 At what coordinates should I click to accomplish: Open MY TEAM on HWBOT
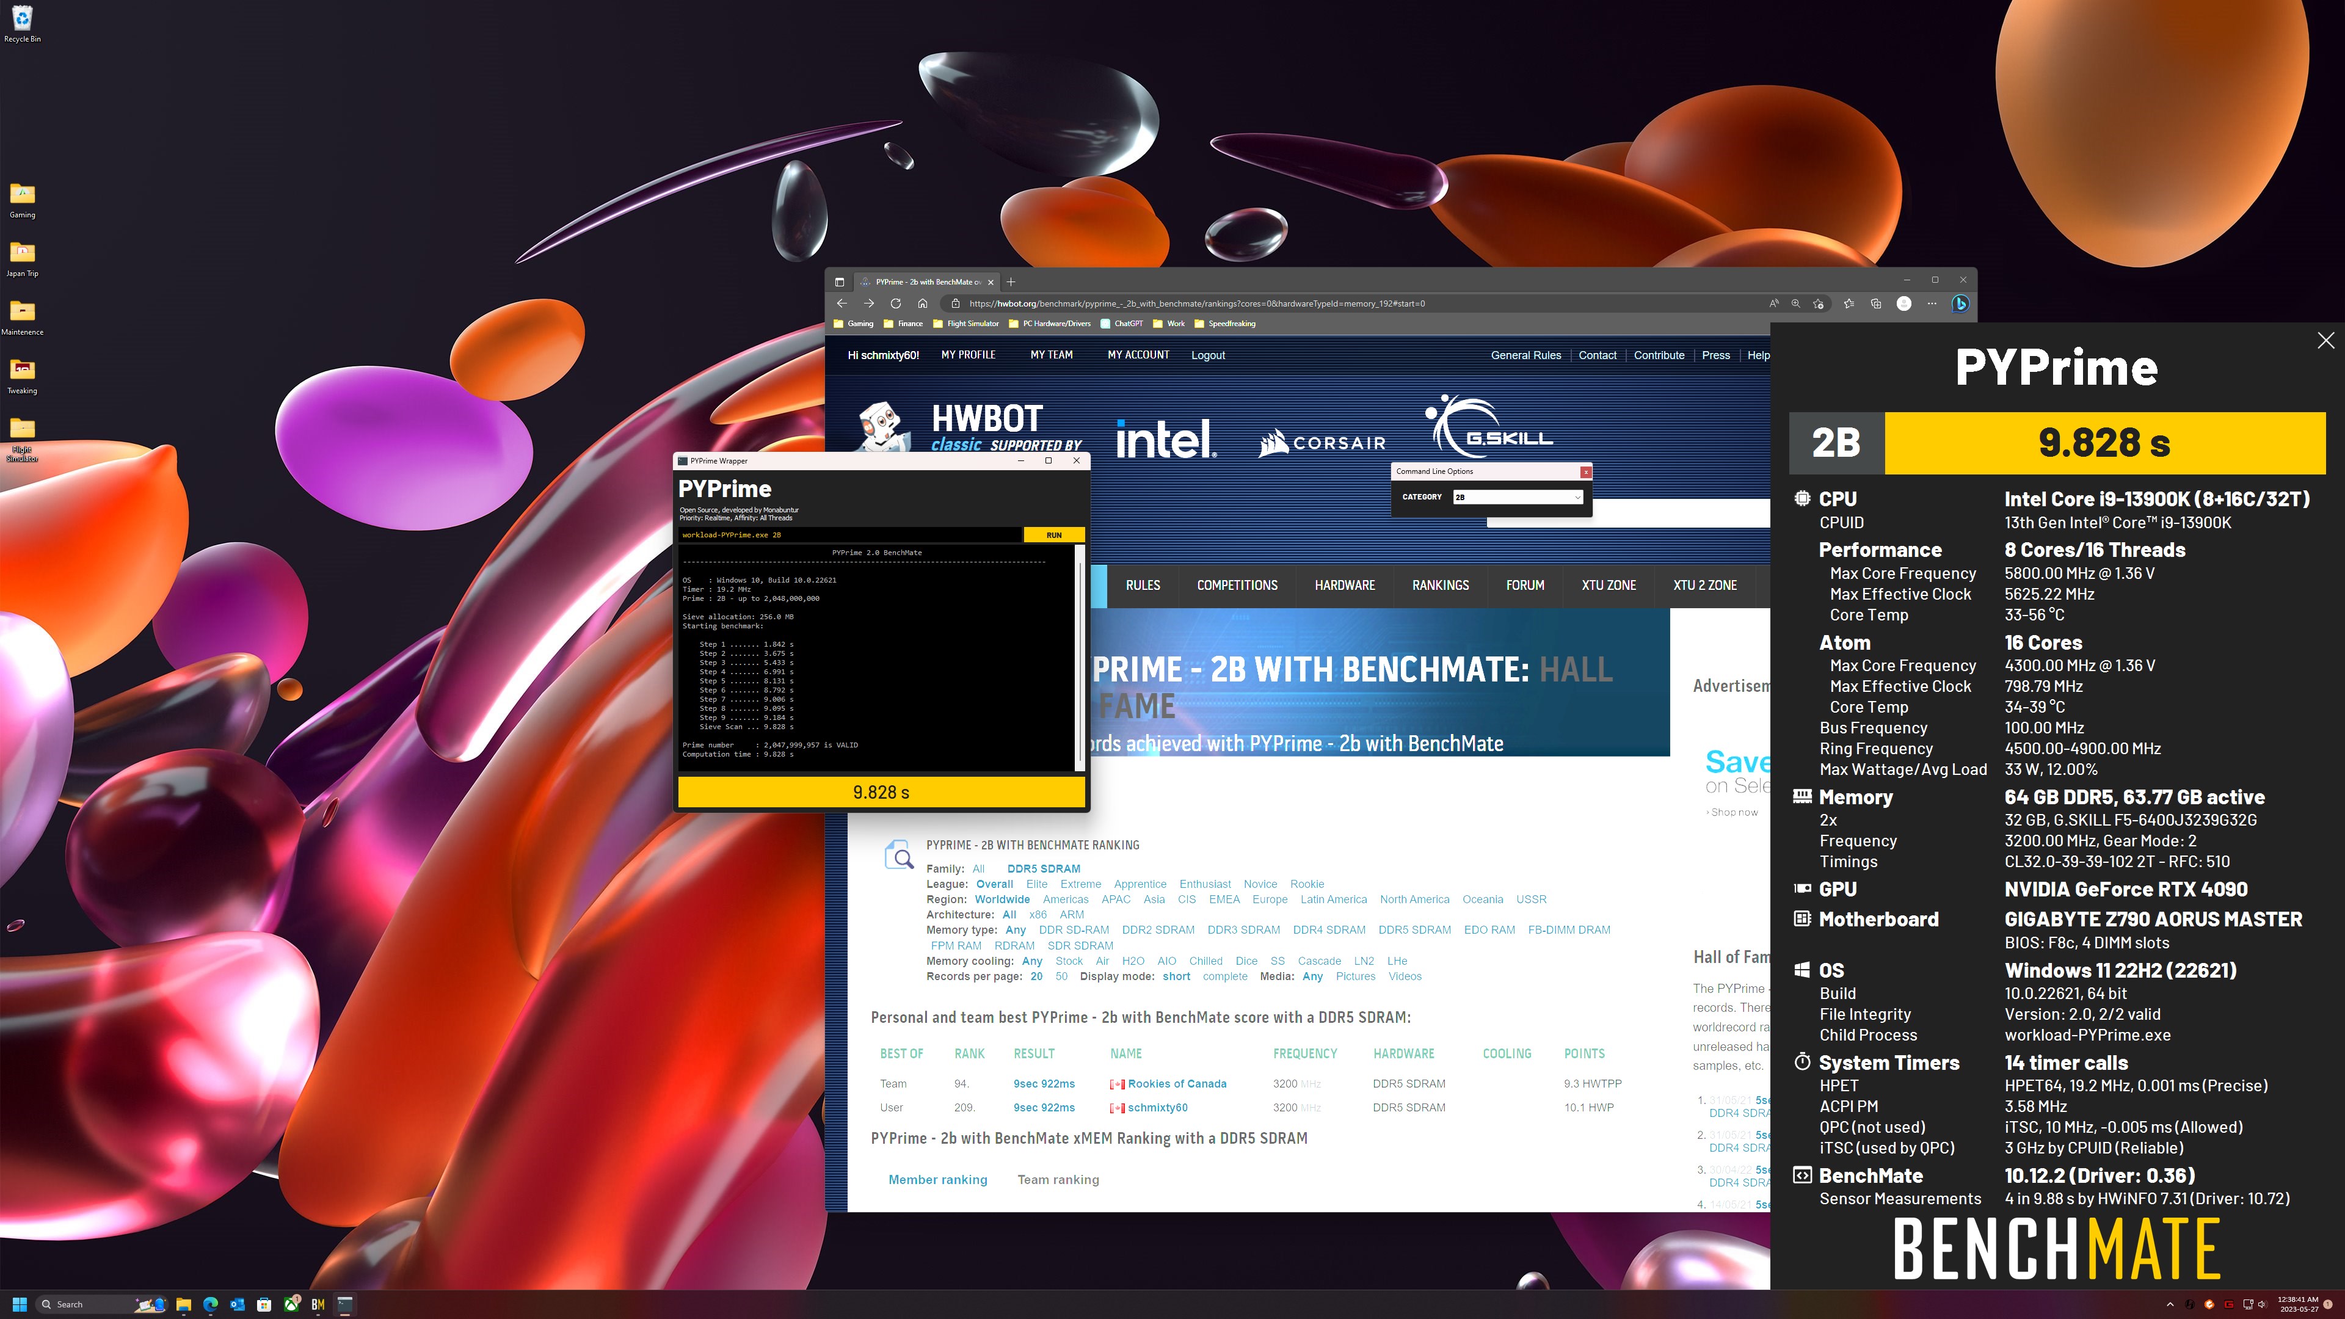click(x=1052, y=355)
